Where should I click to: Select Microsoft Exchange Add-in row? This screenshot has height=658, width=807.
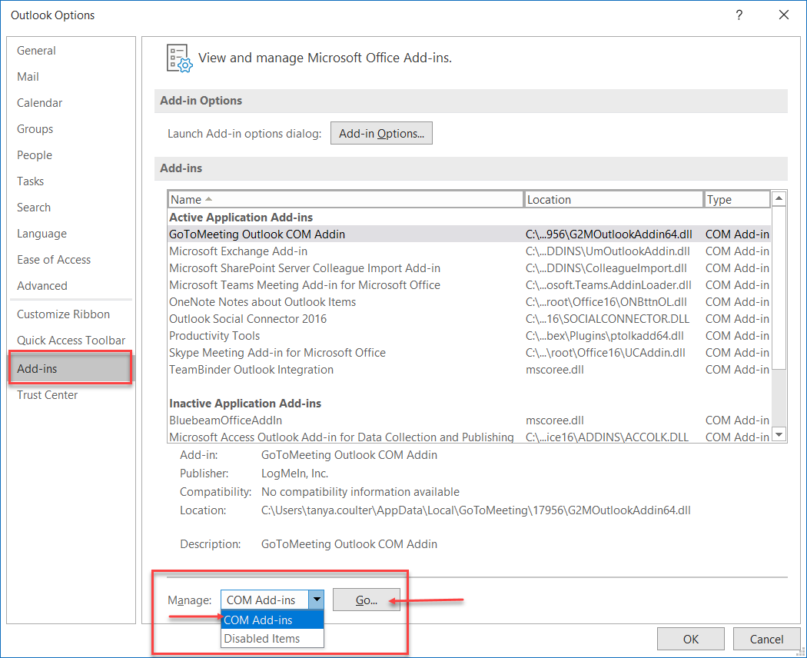469,251
